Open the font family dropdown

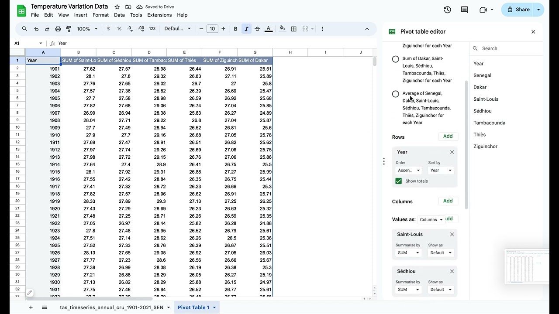click(177, 29)
